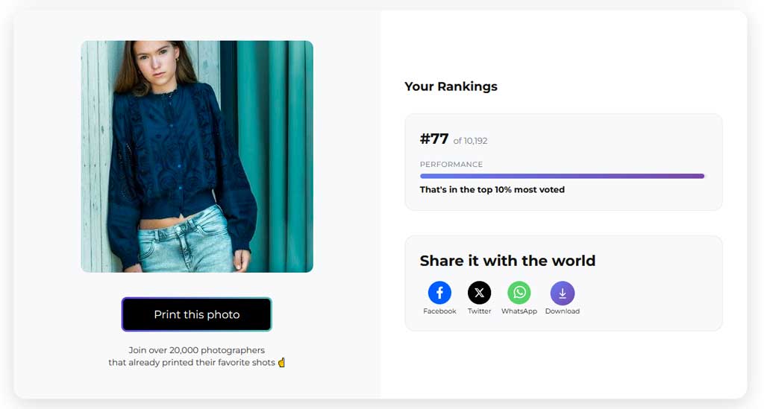Click the Join over 20,000 photographers text

(197, 350)
